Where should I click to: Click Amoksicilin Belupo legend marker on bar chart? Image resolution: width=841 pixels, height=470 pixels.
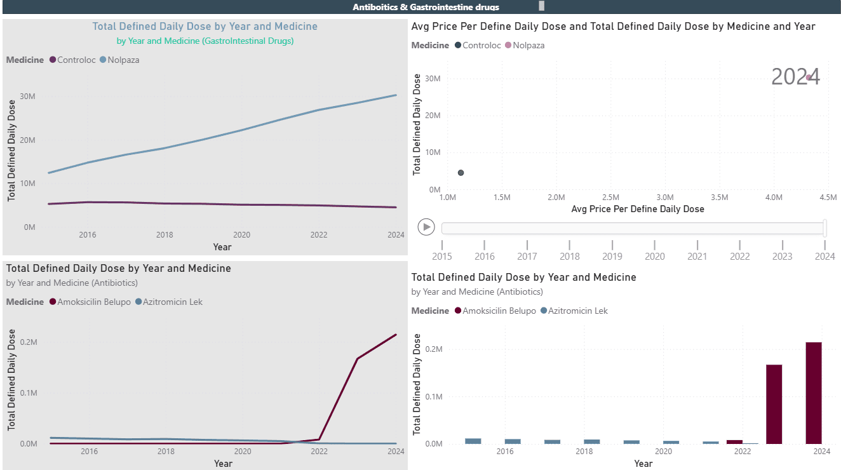coord(459,311)
